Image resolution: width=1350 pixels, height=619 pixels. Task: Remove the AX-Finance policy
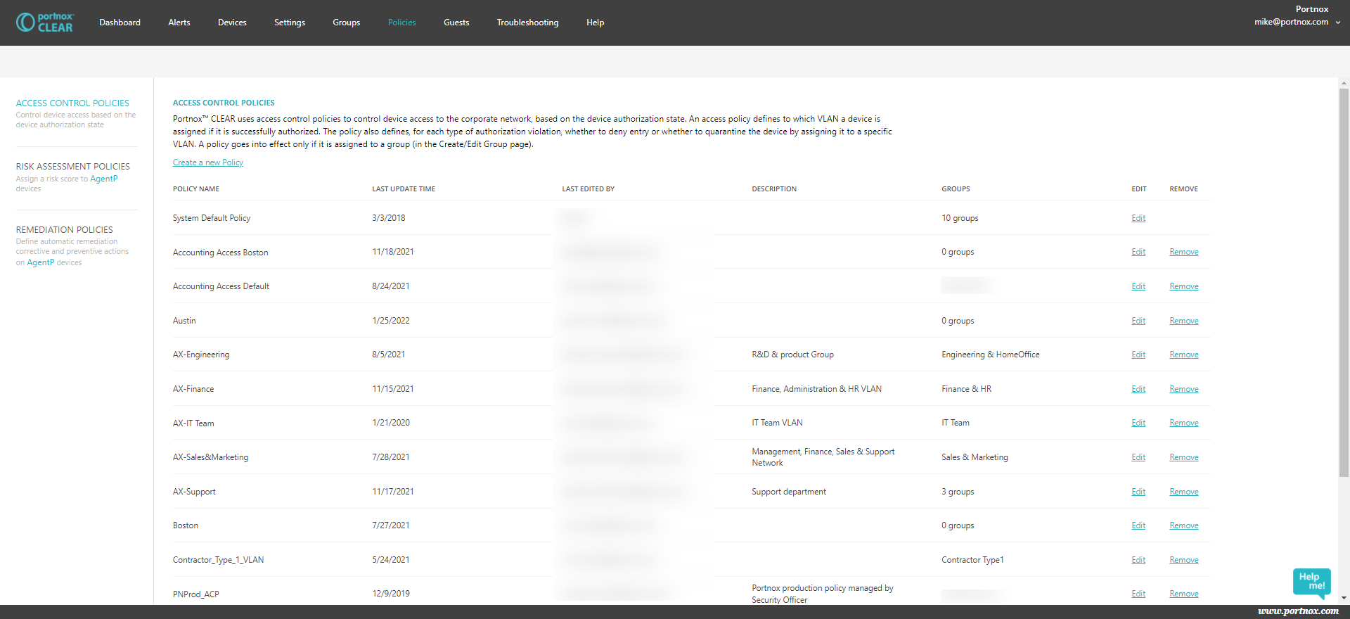(x=1184, y=389)
